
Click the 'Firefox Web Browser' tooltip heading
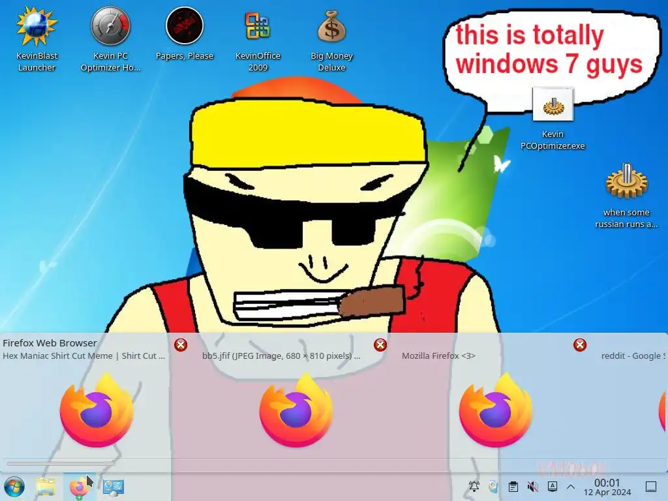coord(50,343)
